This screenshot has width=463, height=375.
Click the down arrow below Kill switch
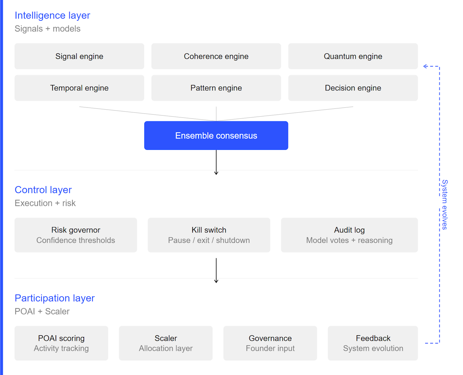pos(216,270)
